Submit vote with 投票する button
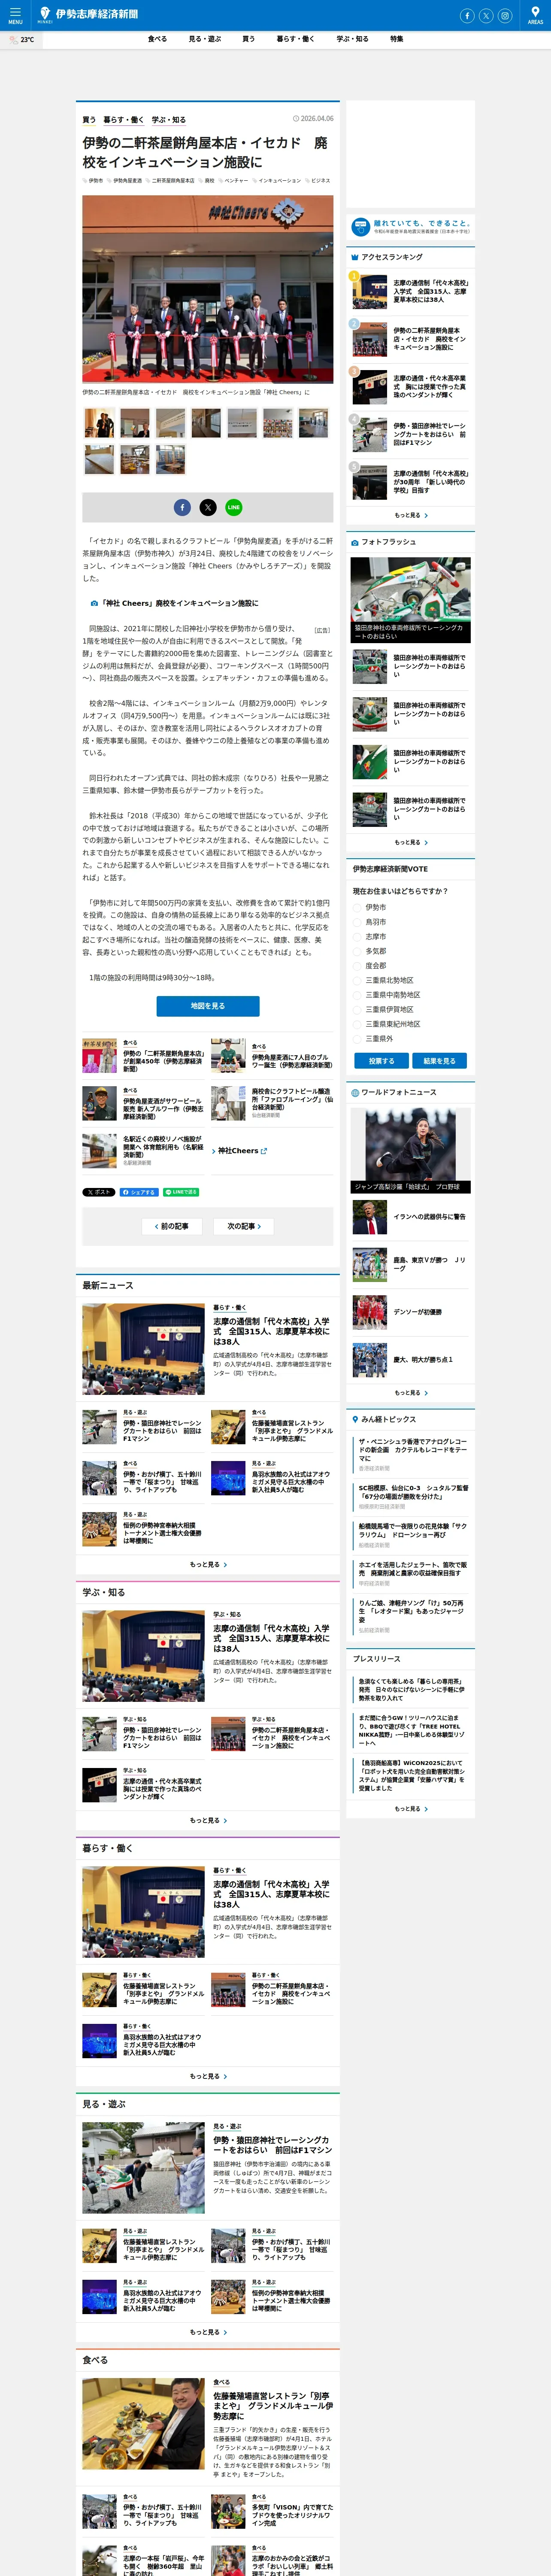The width and height of the screenshot is (551, 2576). coord(381,1061)
